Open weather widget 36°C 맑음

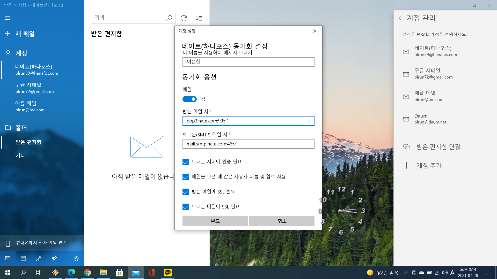pyautogui.click(x=383, y=273)
